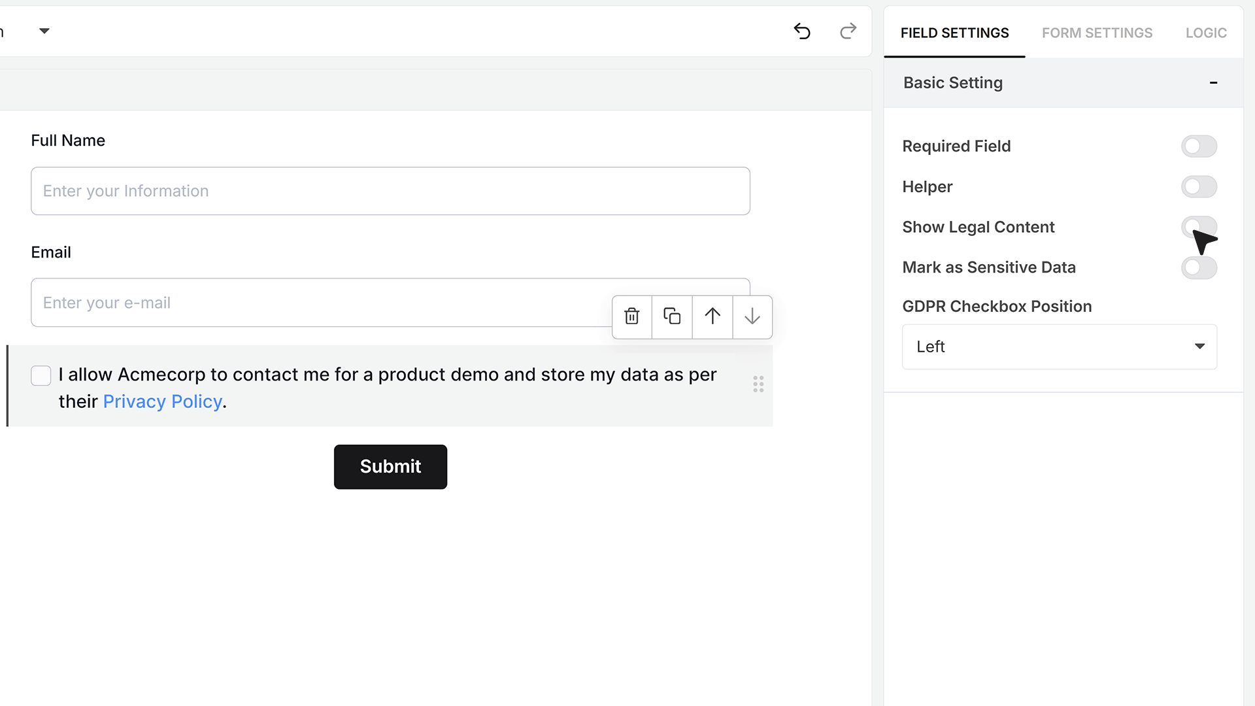Viewport: 1255px width, 706px height.
Task: Click the redo arrow icon
Action: click(x=848, y=31)
